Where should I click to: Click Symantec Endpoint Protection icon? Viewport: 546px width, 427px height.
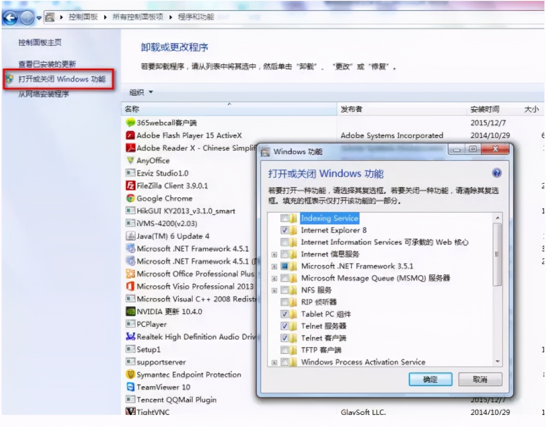point(130,375)
